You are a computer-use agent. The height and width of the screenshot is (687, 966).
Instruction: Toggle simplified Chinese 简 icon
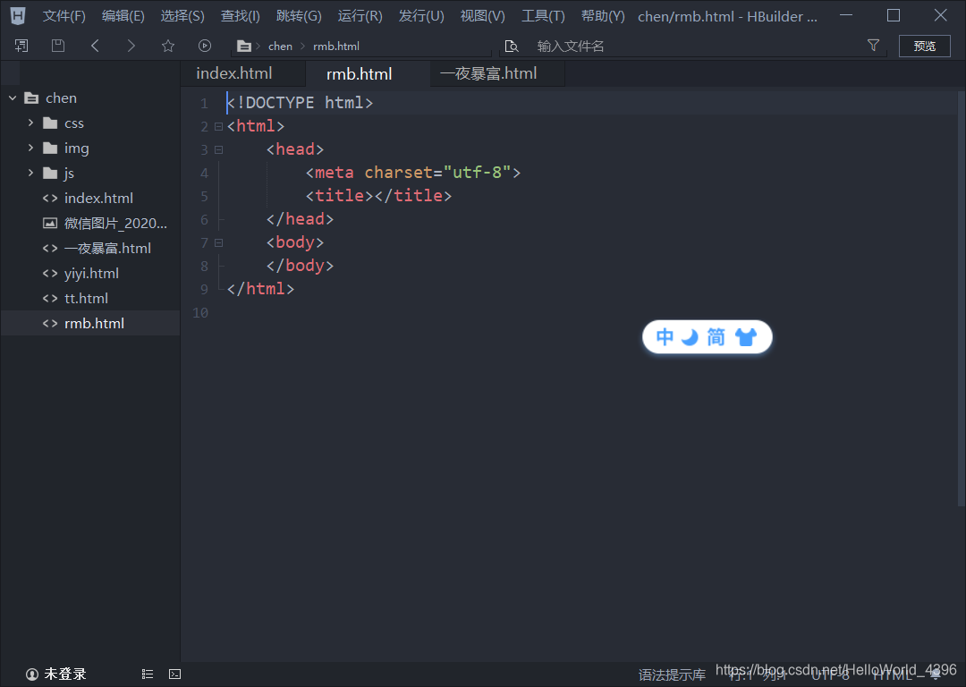(x=716, y=337)
